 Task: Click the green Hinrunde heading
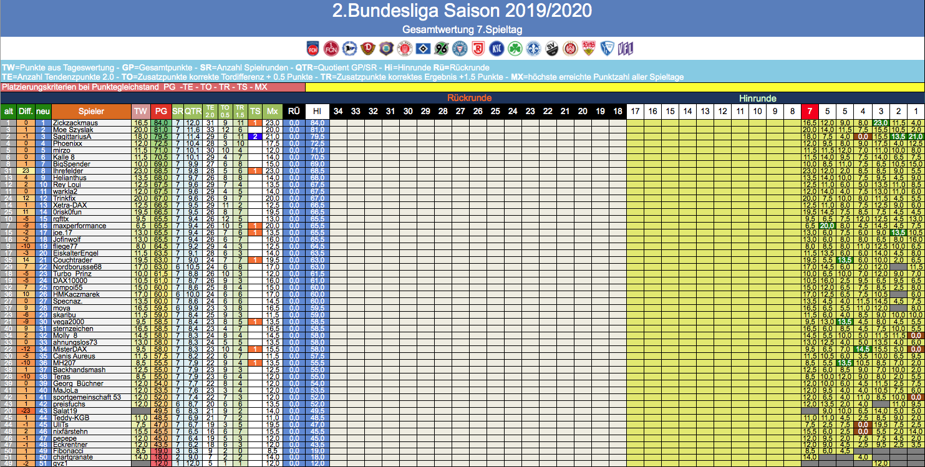757,98
